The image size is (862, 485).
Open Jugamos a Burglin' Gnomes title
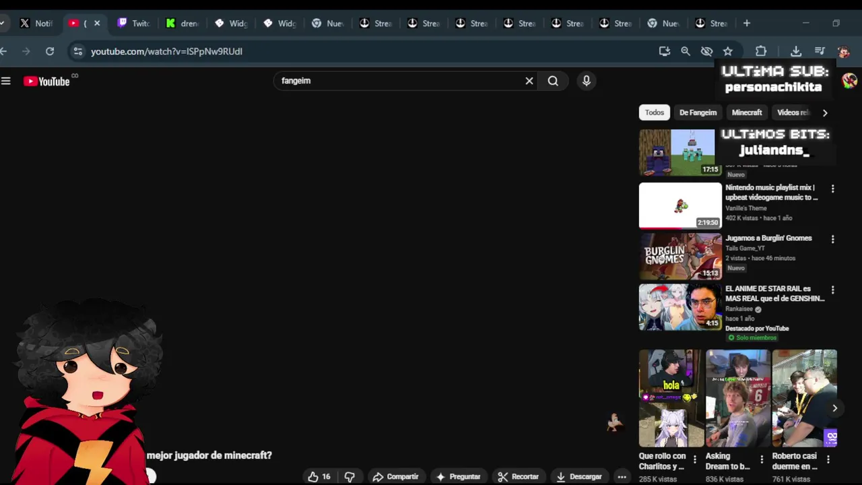[768, 238]
